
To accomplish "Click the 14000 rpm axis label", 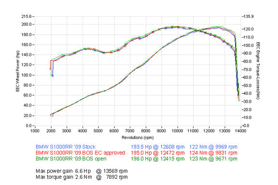I will pyautogui.click(x=240, y=131).
